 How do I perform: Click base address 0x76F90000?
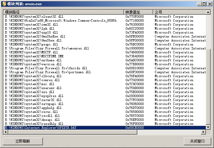tap(135, 124)
